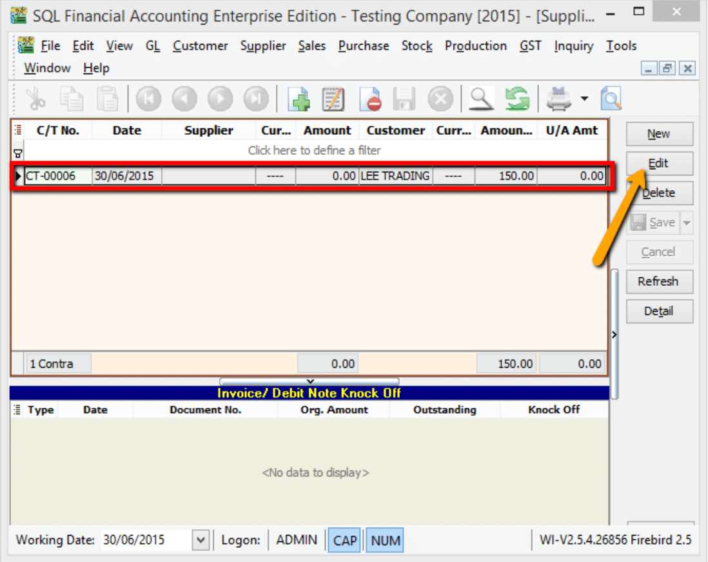This screenshot has height=562, width=708.
Task: Click the Print icon in toolbar
Action: tap(558, 99)
